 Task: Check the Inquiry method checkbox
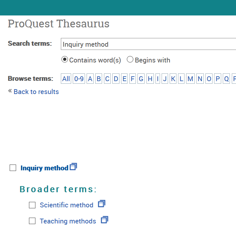(x=13, y=168)
